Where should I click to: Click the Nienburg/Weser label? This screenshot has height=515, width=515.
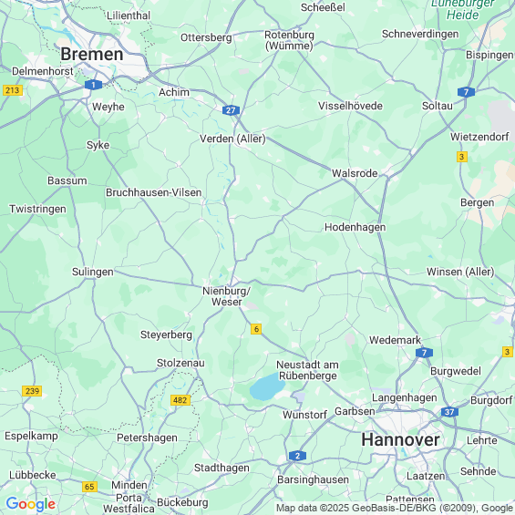coord(226,296)
